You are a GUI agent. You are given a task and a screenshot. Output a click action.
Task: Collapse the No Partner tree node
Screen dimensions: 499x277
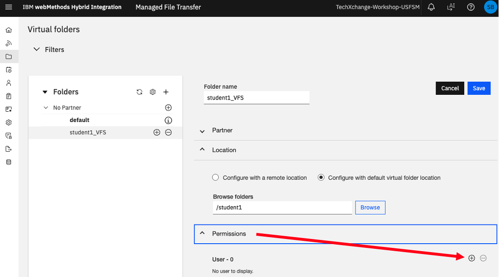[x=46, y=108]
